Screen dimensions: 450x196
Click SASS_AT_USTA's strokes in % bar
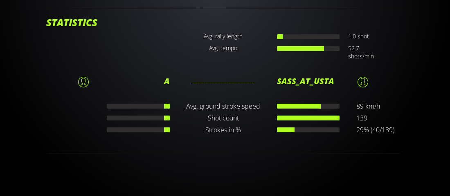tap(308, 130)
